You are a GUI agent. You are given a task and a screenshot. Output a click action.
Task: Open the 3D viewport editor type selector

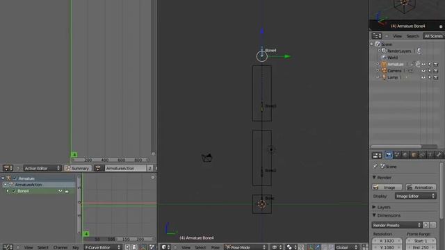(165, 247)
